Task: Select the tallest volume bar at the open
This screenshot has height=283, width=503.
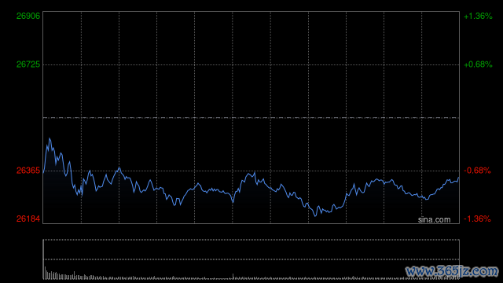Action: [x=45, y=273]
